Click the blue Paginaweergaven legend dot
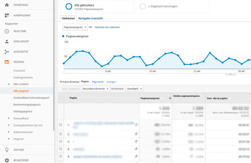This screenshot has height=163, width=251. point(63,36)
